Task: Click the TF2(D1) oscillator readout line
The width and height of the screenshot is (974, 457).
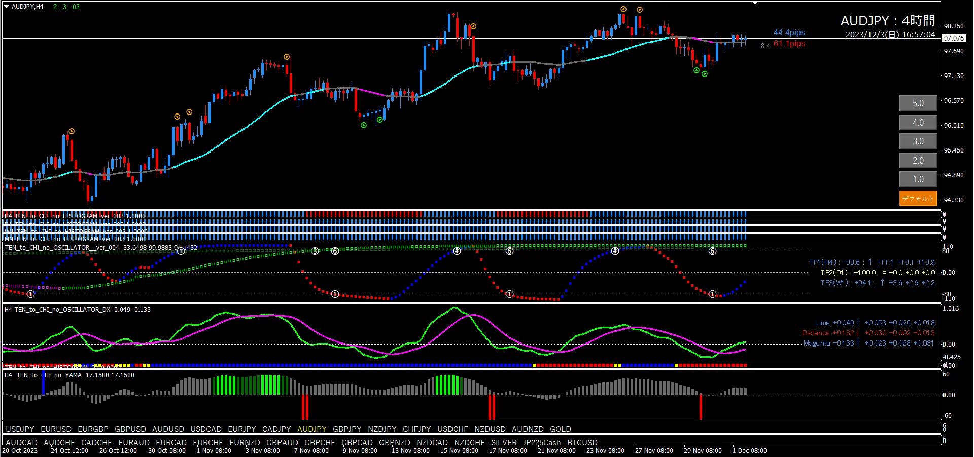Action: click(x=878, y=273)
